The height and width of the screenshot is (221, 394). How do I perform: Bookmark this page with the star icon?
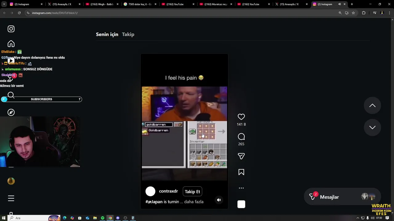point(353,13)
